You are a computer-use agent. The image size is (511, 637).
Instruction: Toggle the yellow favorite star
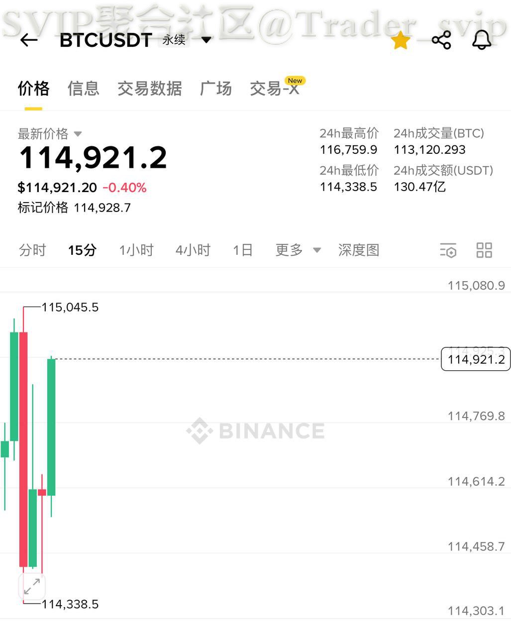click(x=401, y=41)
